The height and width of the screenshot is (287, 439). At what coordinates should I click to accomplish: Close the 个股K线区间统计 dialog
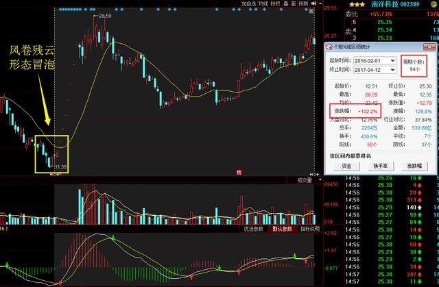[x=429, y=47]
